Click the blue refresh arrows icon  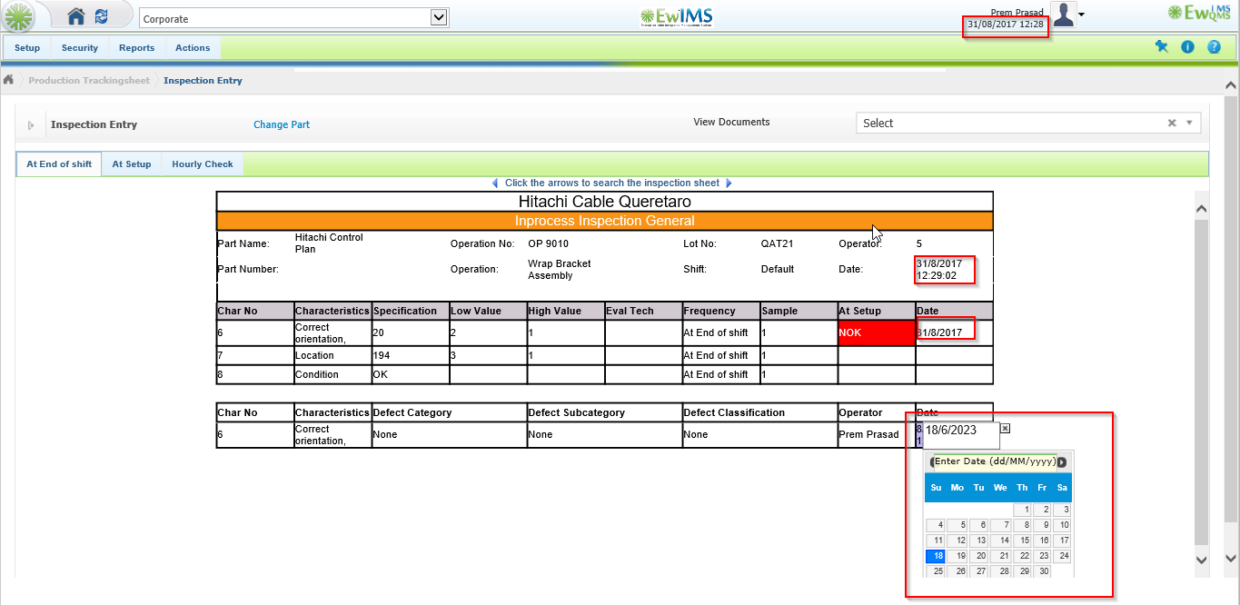[x=101, y=16]
